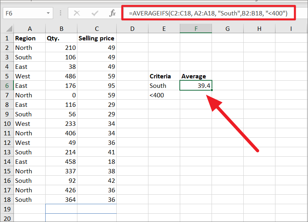Viewport: 308px width, 222px height.
Task: Click quantity cell 214 in row 13
Action: point(61,152)
